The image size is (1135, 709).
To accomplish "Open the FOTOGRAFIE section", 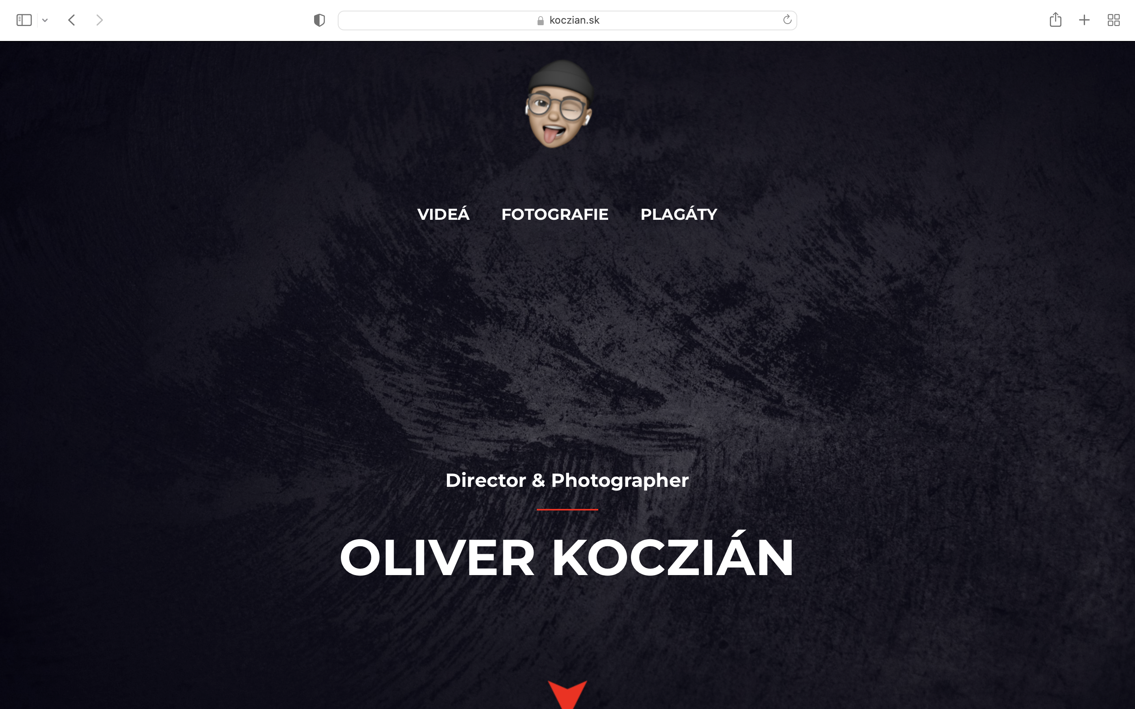I will coord(555,214).
